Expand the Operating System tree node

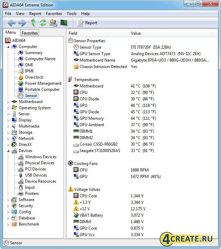(8, 108)
